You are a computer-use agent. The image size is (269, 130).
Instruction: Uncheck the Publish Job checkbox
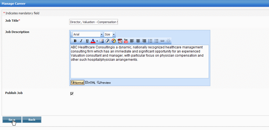tap(72, 94)
